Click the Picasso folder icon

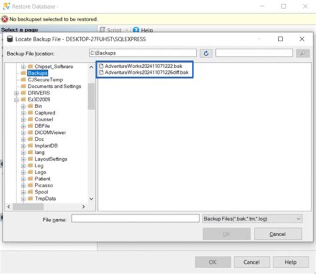pyautogui.click(x=31, y=185)
